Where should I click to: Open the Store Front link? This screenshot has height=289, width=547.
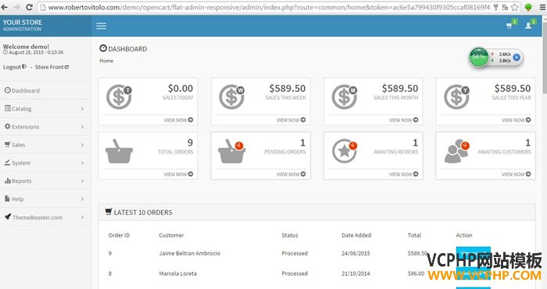coord(52,67)
